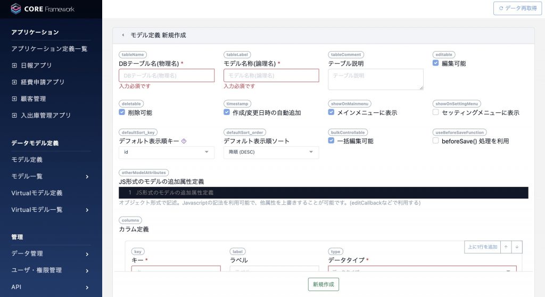
Task: Click the 上に1行を追加 button
Action: (x=482, y=247)
